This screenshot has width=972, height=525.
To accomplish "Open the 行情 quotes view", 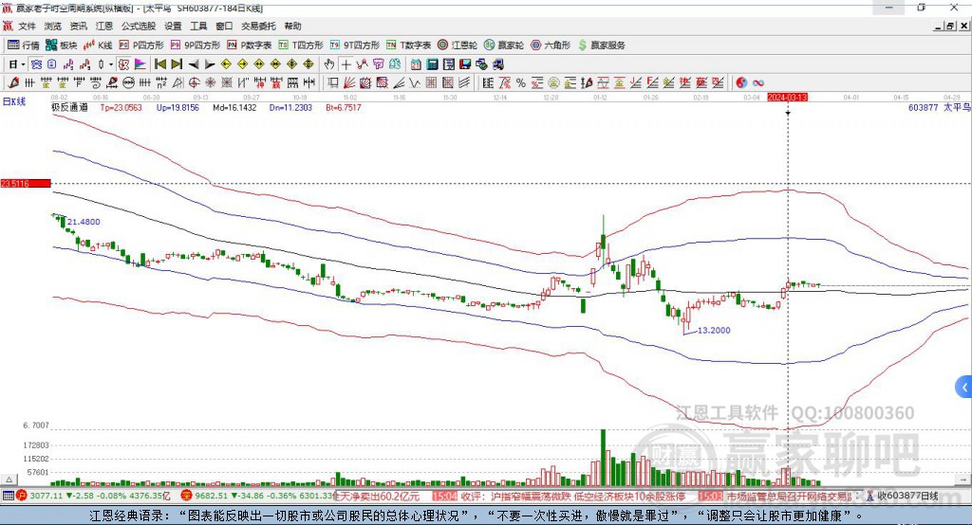I will [x=23, y=45].
